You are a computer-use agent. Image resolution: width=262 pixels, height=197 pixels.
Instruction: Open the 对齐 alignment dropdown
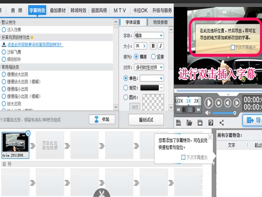(149, 67)
